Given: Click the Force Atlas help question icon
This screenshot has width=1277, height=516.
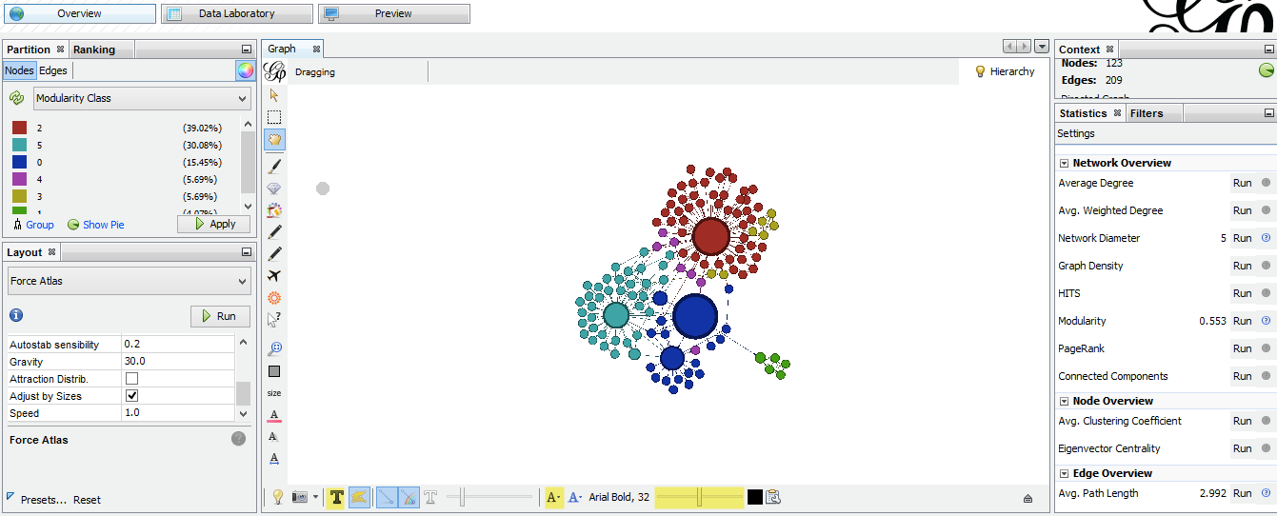Looking at the screenshot, I should click(x=238, y=439).
